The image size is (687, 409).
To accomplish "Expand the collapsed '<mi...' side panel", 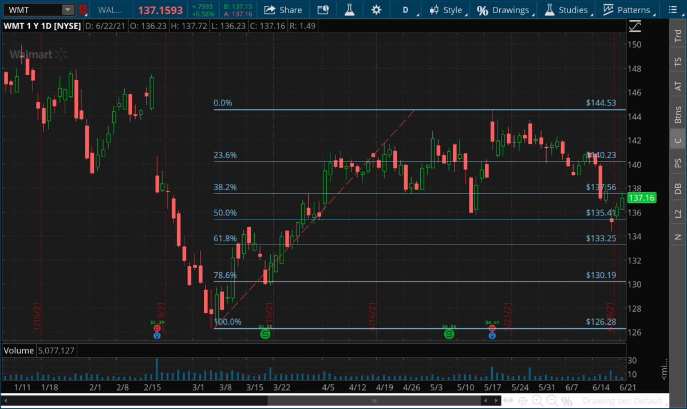I will 664,369.
